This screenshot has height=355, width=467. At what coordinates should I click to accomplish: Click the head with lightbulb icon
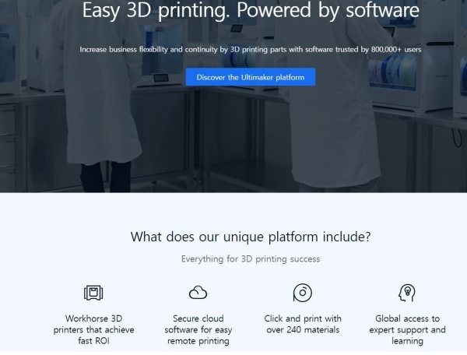click(407, 293)
